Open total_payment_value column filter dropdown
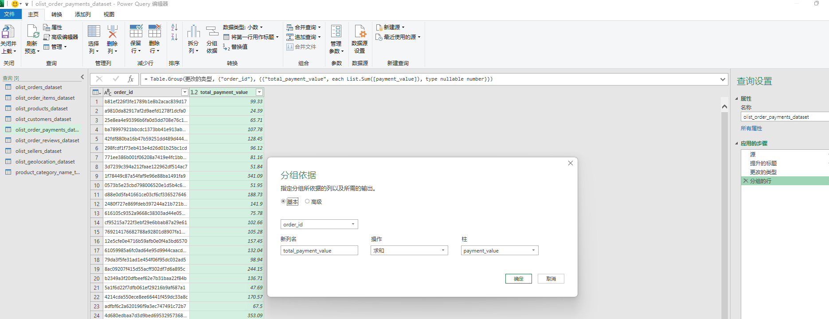The image size is (829, 319). [x=260, y=92]
